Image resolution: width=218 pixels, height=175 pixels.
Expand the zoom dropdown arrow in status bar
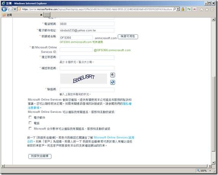click(210, 170)
